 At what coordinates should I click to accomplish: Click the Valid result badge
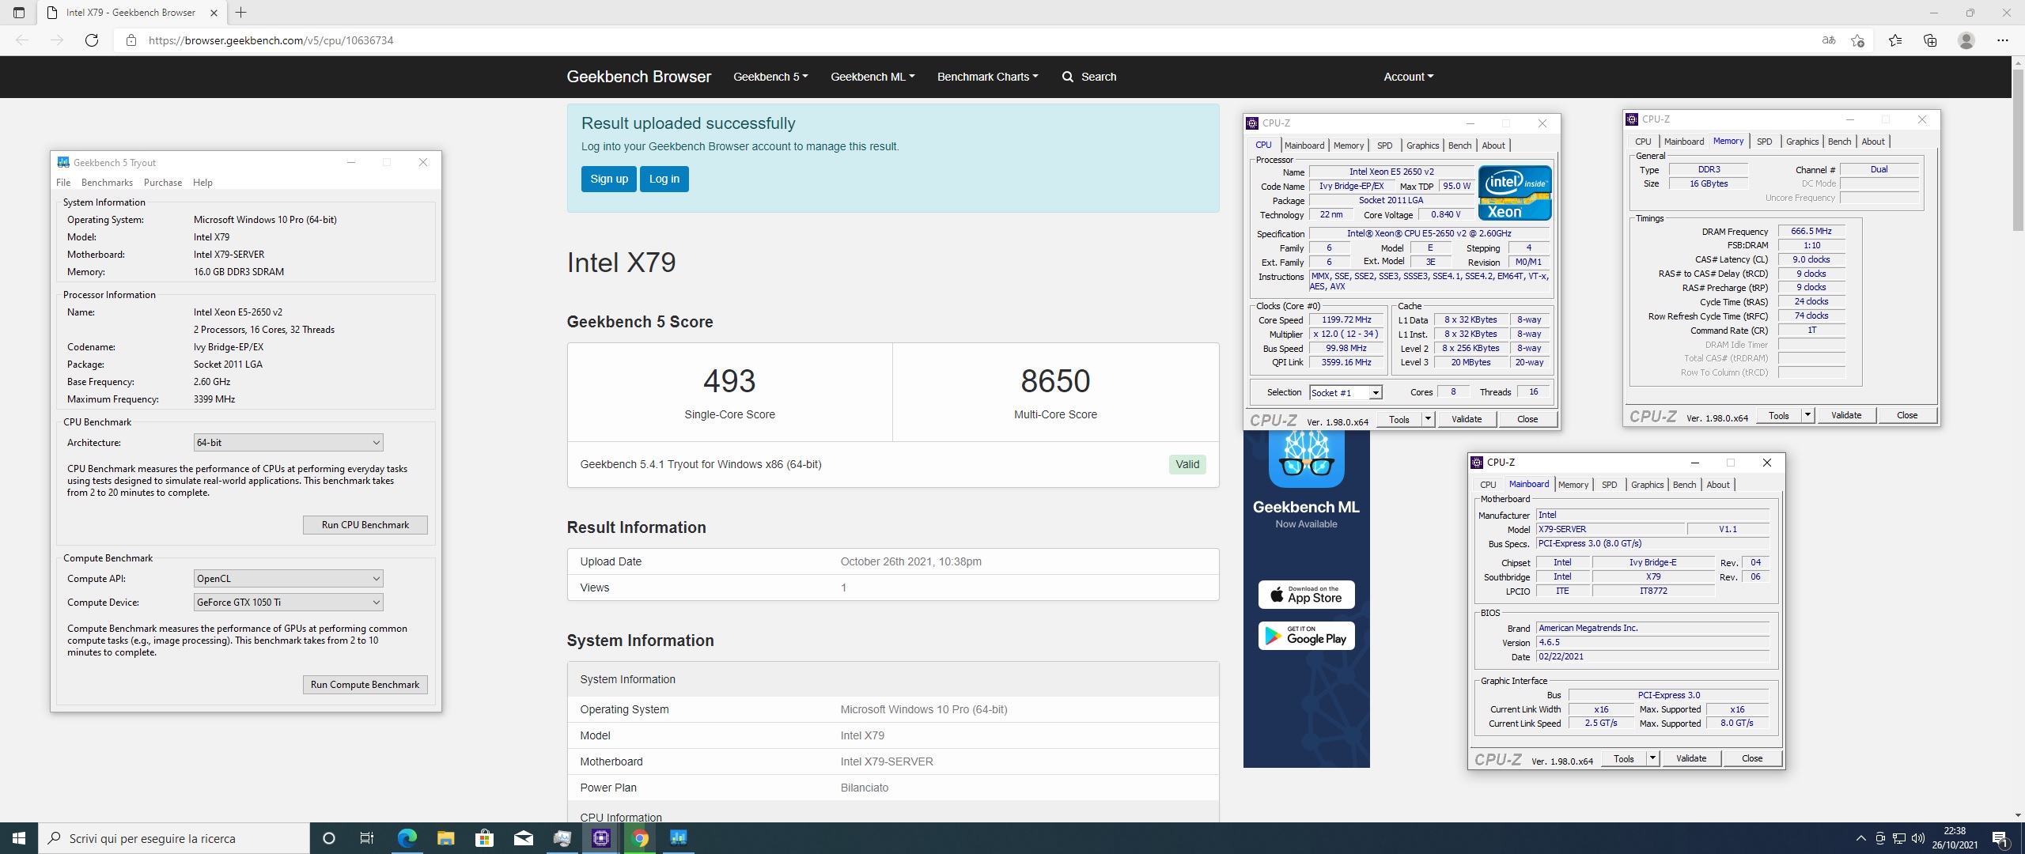[x=1187, y=464]
